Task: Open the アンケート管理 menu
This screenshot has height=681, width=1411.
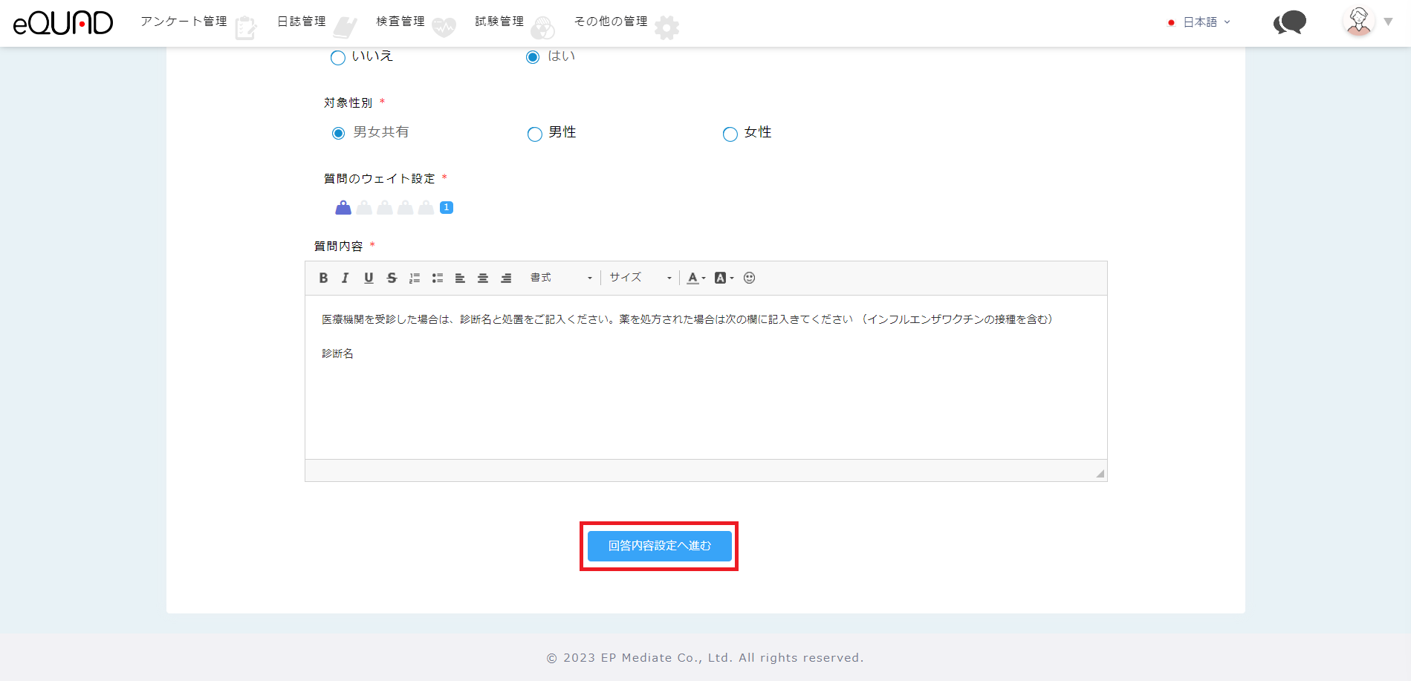Action: (x=184, y=22)
